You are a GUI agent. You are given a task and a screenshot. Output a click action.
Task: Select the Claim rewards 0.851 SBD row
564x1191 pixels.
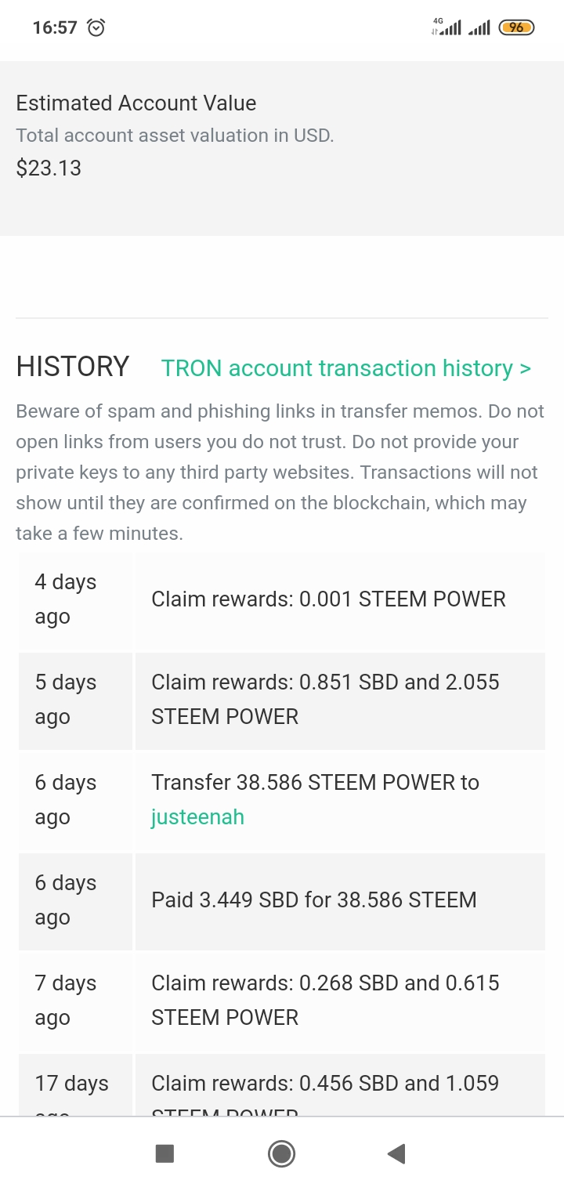282,700
